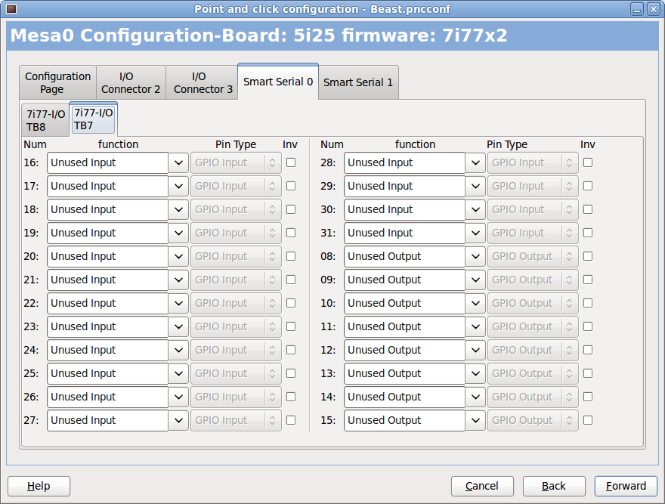Enable Inv checkbox for pin 19
The image size is (665, 504).
tap(291, 233)
